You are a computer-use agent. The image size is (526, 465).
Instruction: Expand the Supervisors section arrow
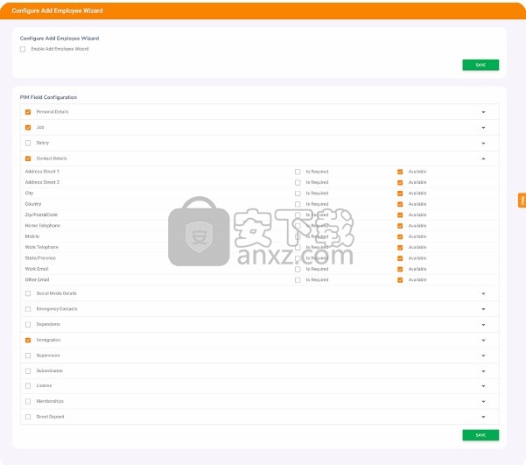(x=483, y=356)
